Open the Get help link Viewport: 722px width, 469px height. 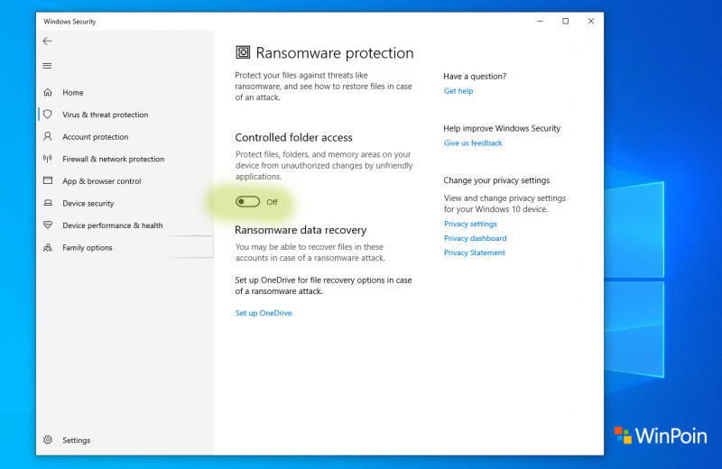coord(458,91)
